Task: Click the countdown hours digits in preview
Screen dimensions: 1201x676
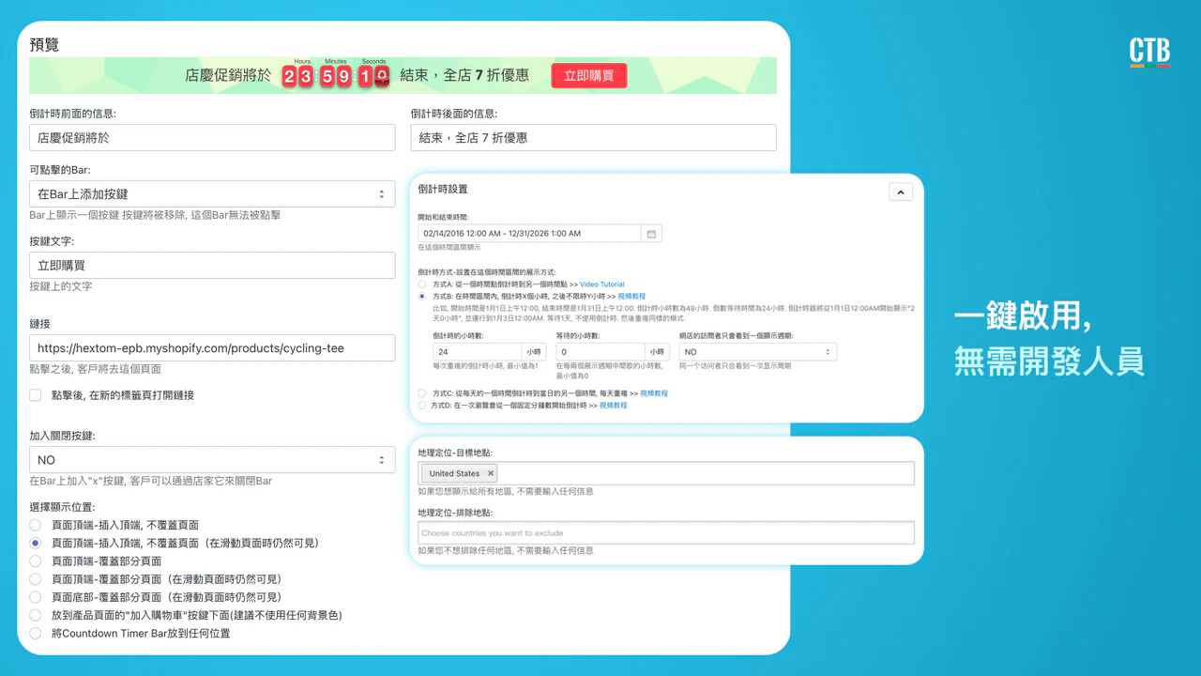Action: [297, 77]
